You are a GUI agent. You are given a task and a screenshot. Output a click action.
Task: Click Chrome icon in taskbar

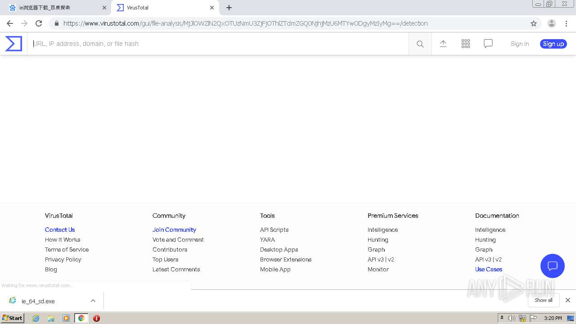(x=81, y=318)
